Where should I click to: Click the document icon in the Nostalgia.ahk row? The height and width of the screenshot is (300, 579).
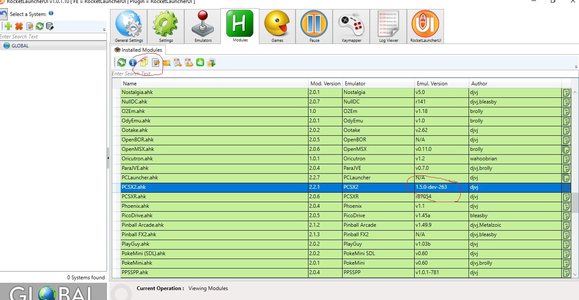coord(566,92)
